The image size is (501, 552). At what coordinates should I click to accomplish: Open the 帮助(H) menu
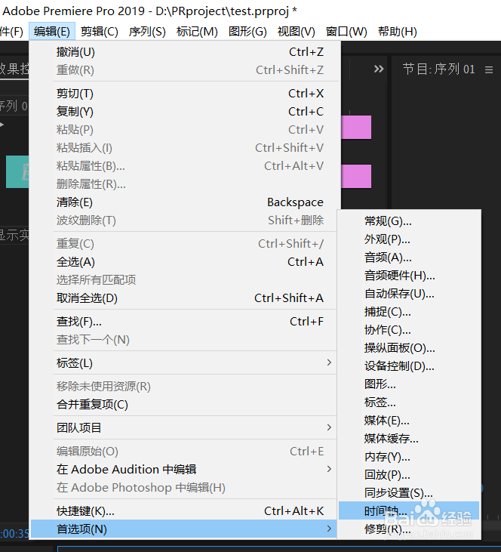pyautogui.click(x=397, y=32)
